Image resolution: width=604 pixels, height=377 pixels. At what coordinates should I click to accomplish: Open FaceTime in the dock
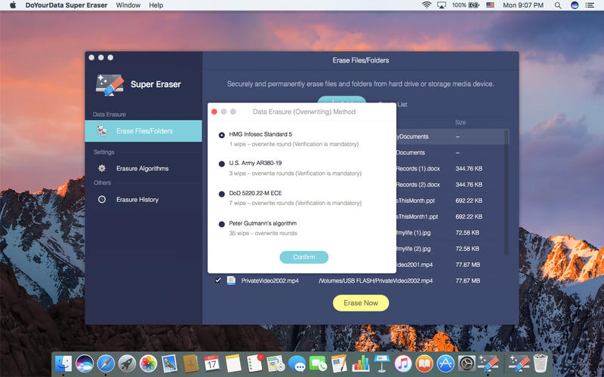(x=318, y=363)
